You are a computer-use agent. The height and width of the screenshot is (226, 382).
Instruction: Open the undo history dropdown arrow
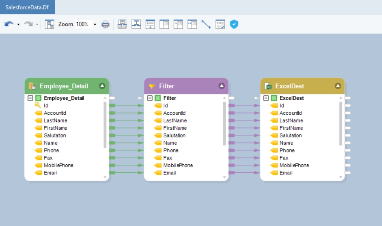click(18, 25)
